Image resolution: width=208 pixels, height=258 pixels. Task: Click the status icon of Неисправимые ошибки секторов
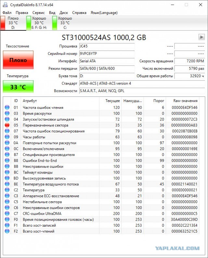pyautogui.click(x=7, y=208)
